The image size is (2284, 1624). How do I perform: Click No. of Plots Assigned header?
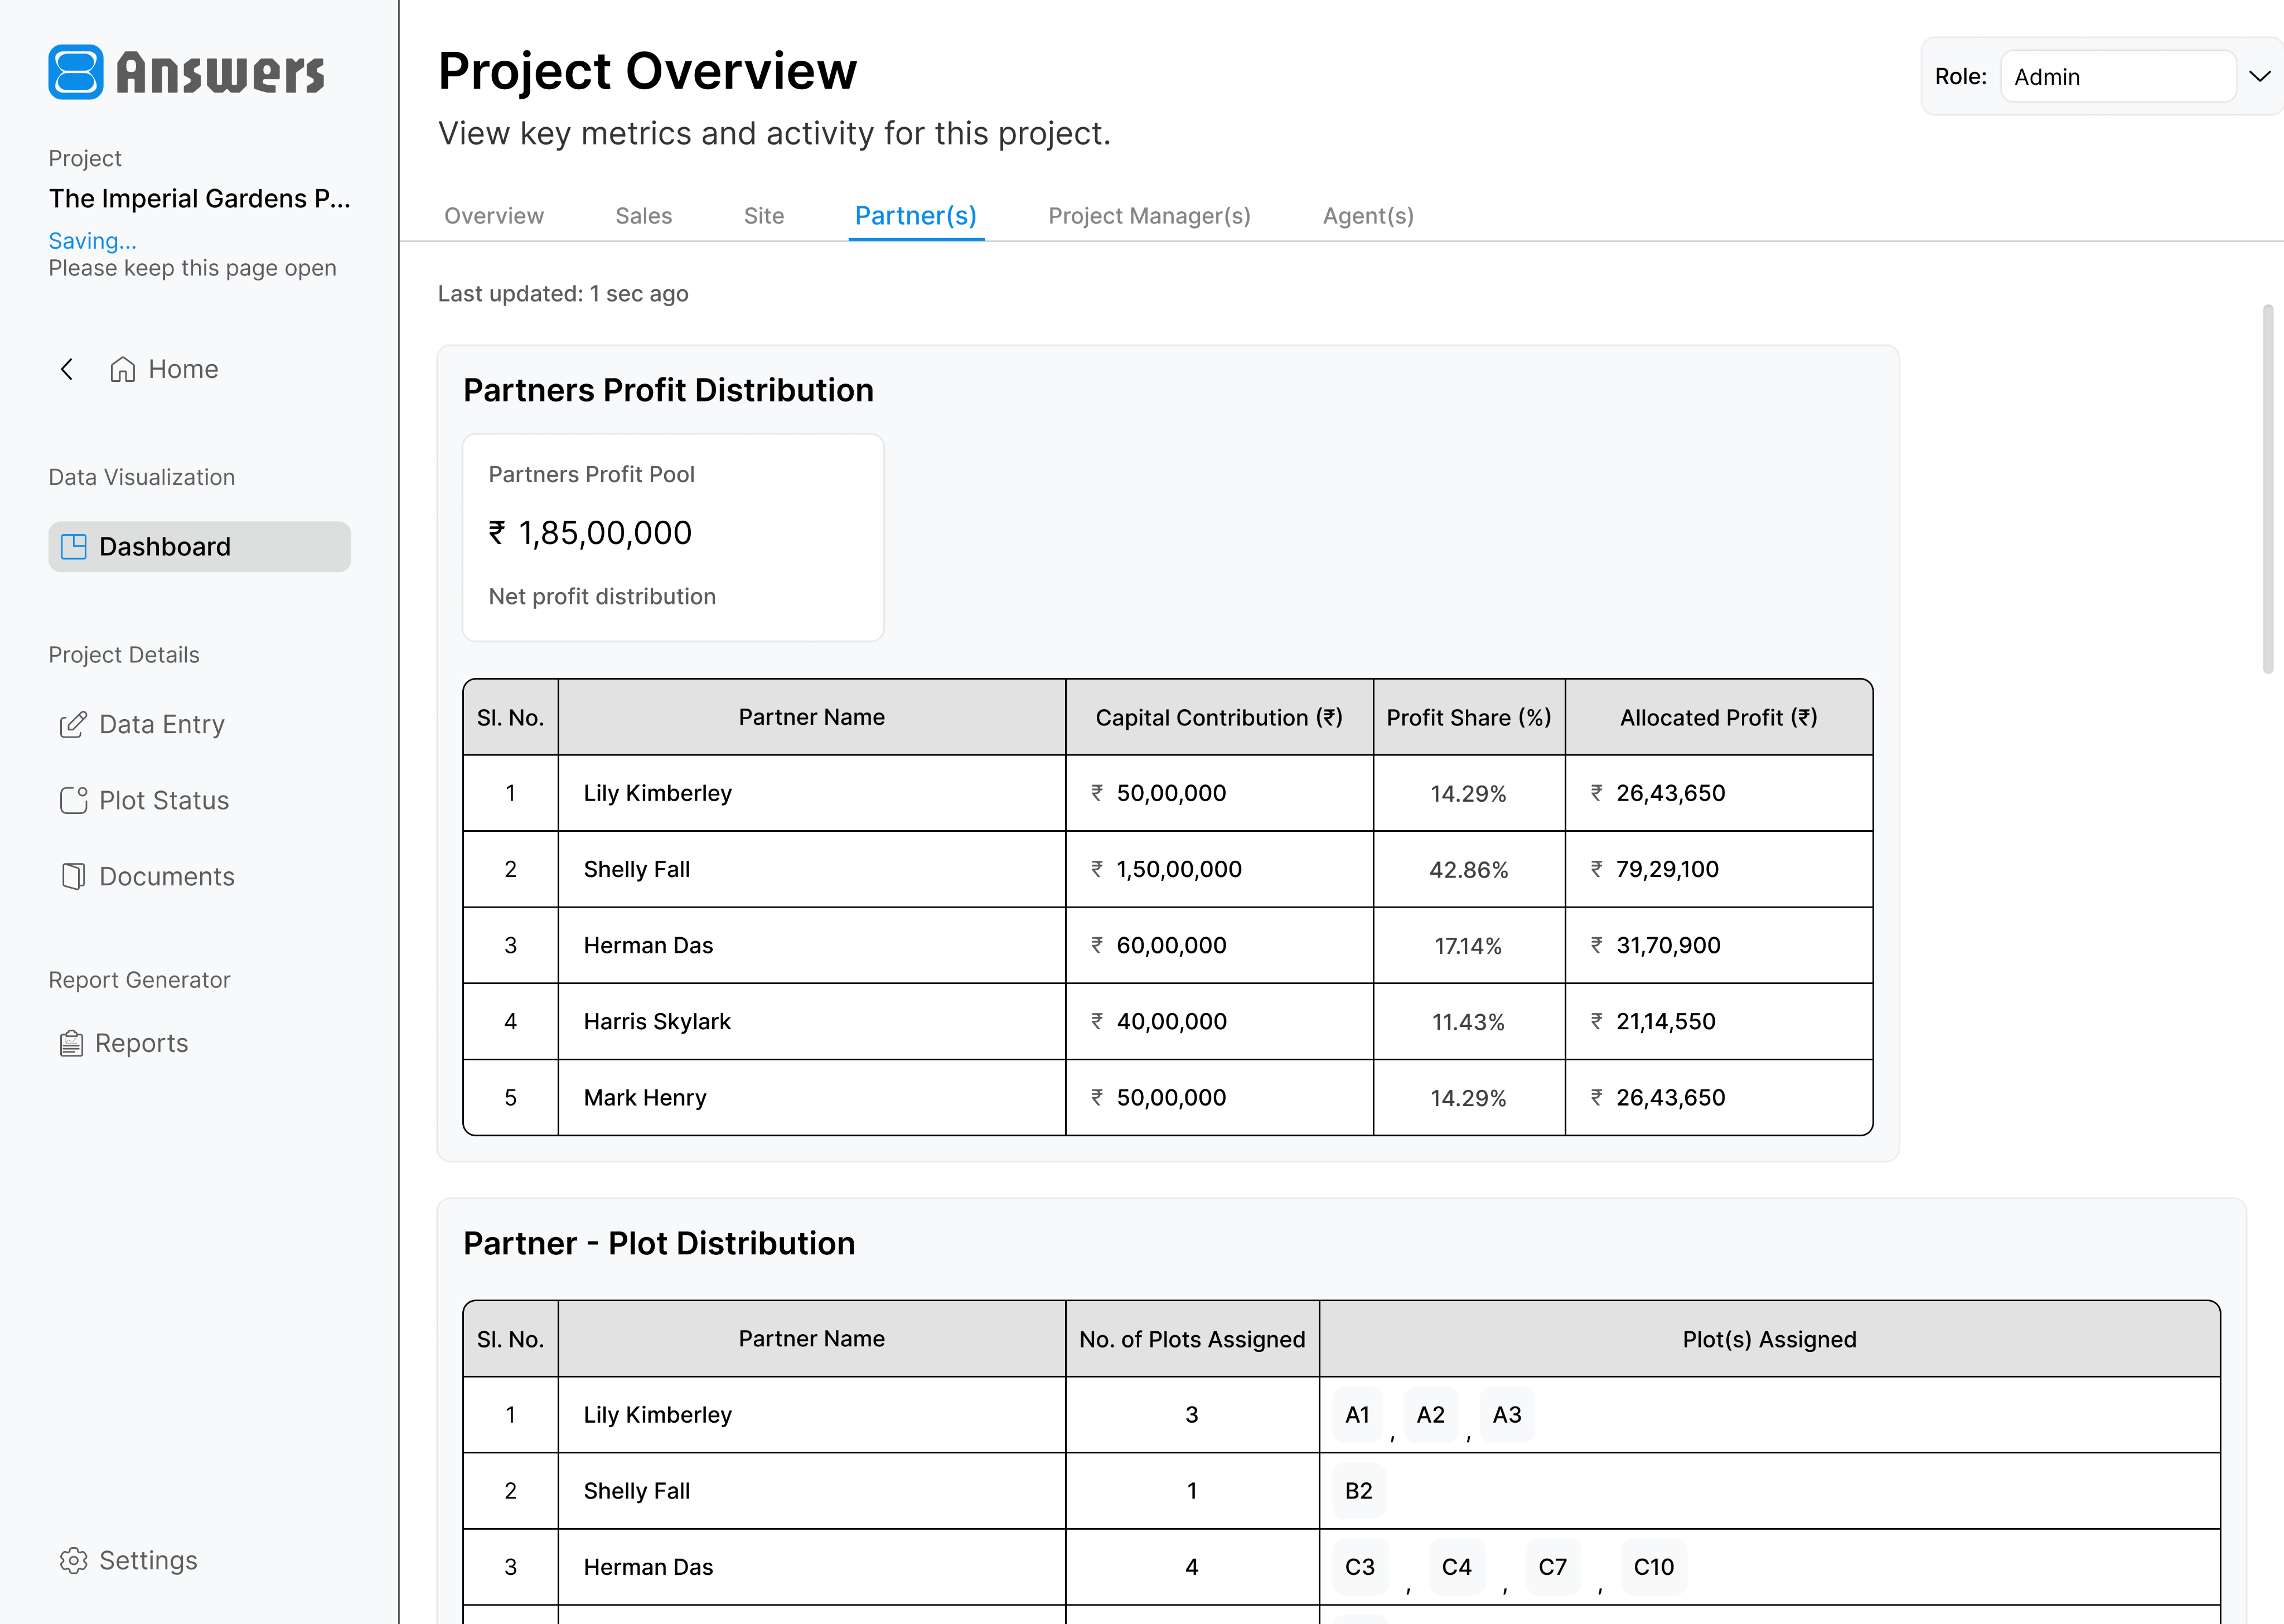1192,1339
